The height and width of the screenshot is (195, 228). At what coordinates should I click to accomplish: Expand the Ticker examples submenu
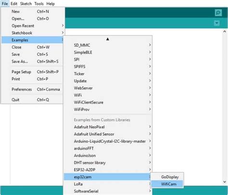point(108,74)
